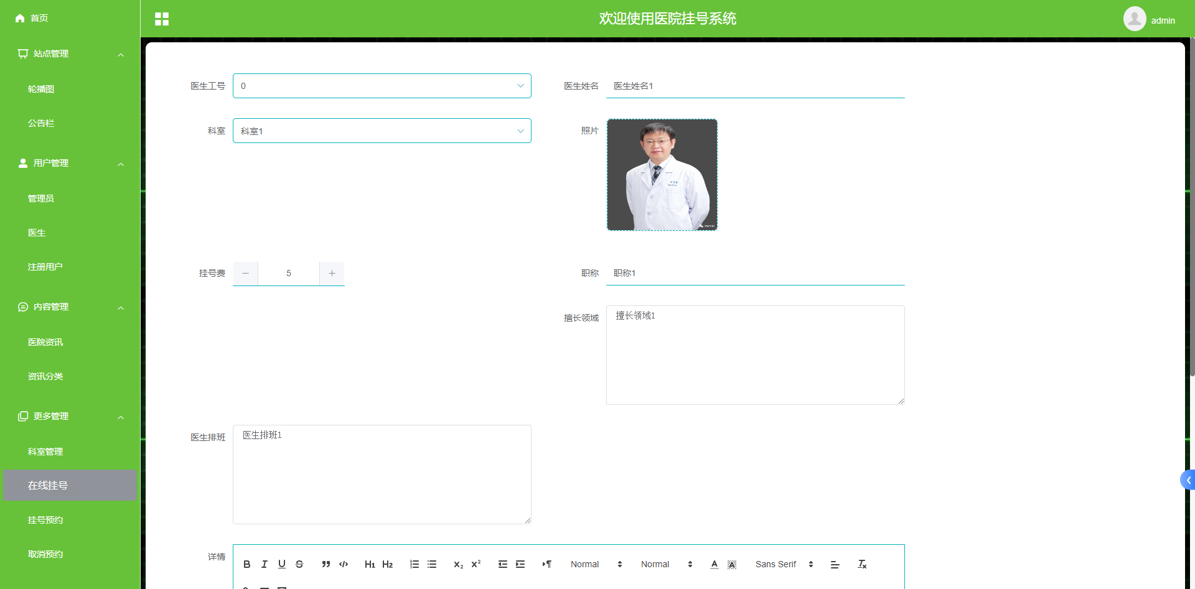Screen dimensions: 1195x589
Task: Insert an ordered list
Action: click(415, 564)
